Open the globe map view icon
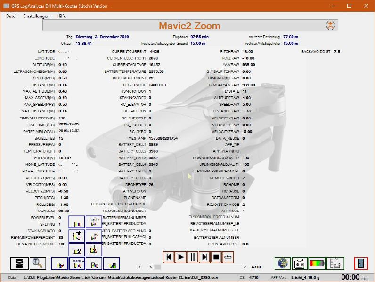This screenshot has width=375, height=282. click(x=283, y=263)
